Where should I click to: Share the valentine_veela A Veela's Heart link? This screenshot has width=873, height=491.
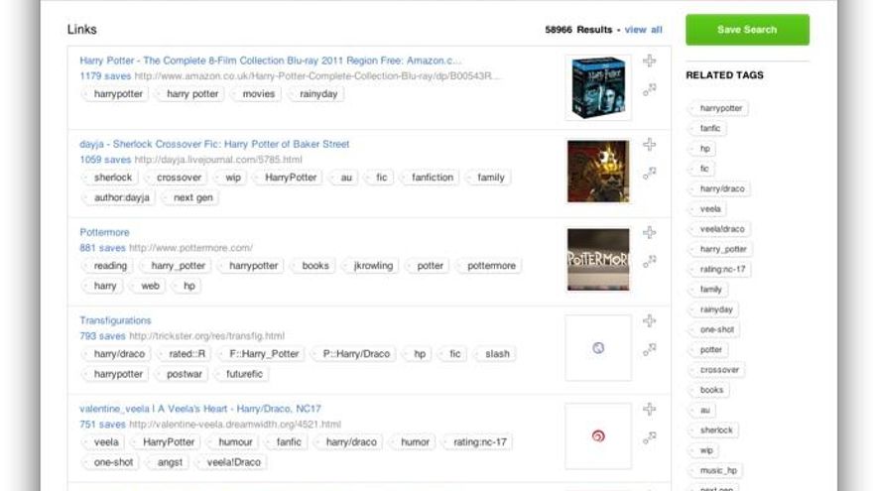pyautogui.click(x=649, y=438)
